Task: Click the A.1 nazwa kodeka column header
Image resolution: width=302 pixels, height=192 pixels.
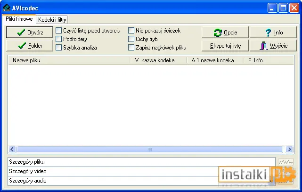Action: [215, 60]
